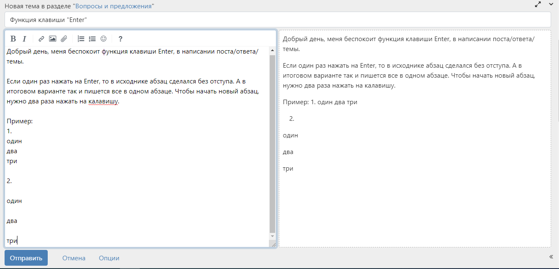Click the editor resize handle corner
Image resolution: width=559 pixels, height=269 pixels.
[273, 245]
